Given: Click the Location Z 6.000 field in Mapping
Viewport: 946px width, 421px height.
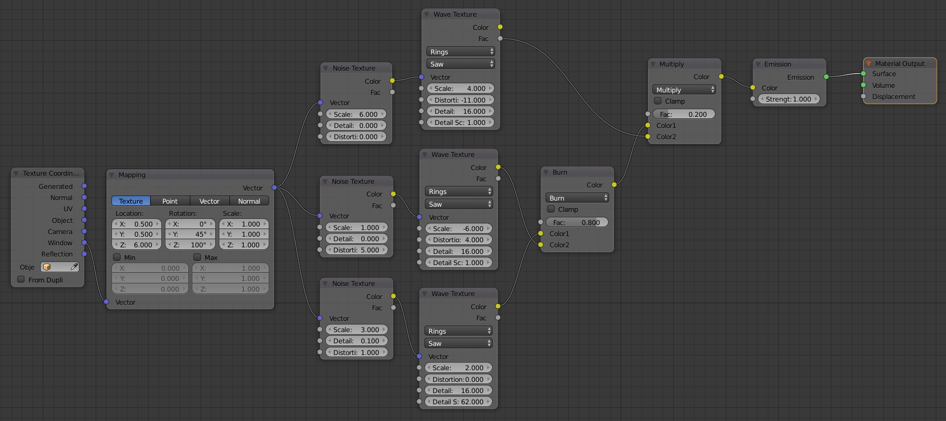Looking at the screenshot, I should pos(136,245).
